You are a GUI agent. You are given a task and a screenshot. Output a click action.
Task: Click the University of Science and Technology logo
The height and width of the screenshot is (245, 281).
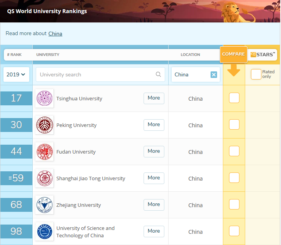coord(44,231)
